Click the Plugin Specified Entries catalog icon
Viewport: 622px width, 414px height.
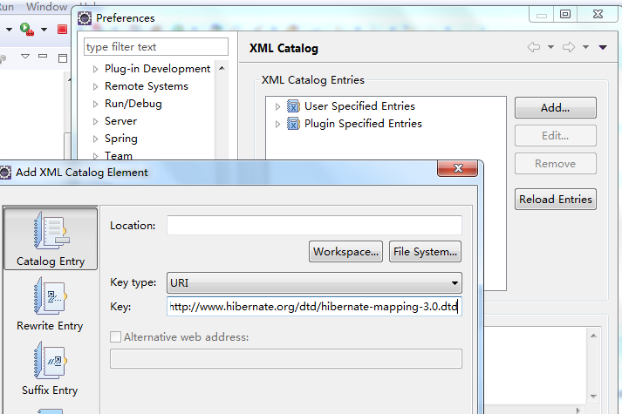(x=293, y=124)
